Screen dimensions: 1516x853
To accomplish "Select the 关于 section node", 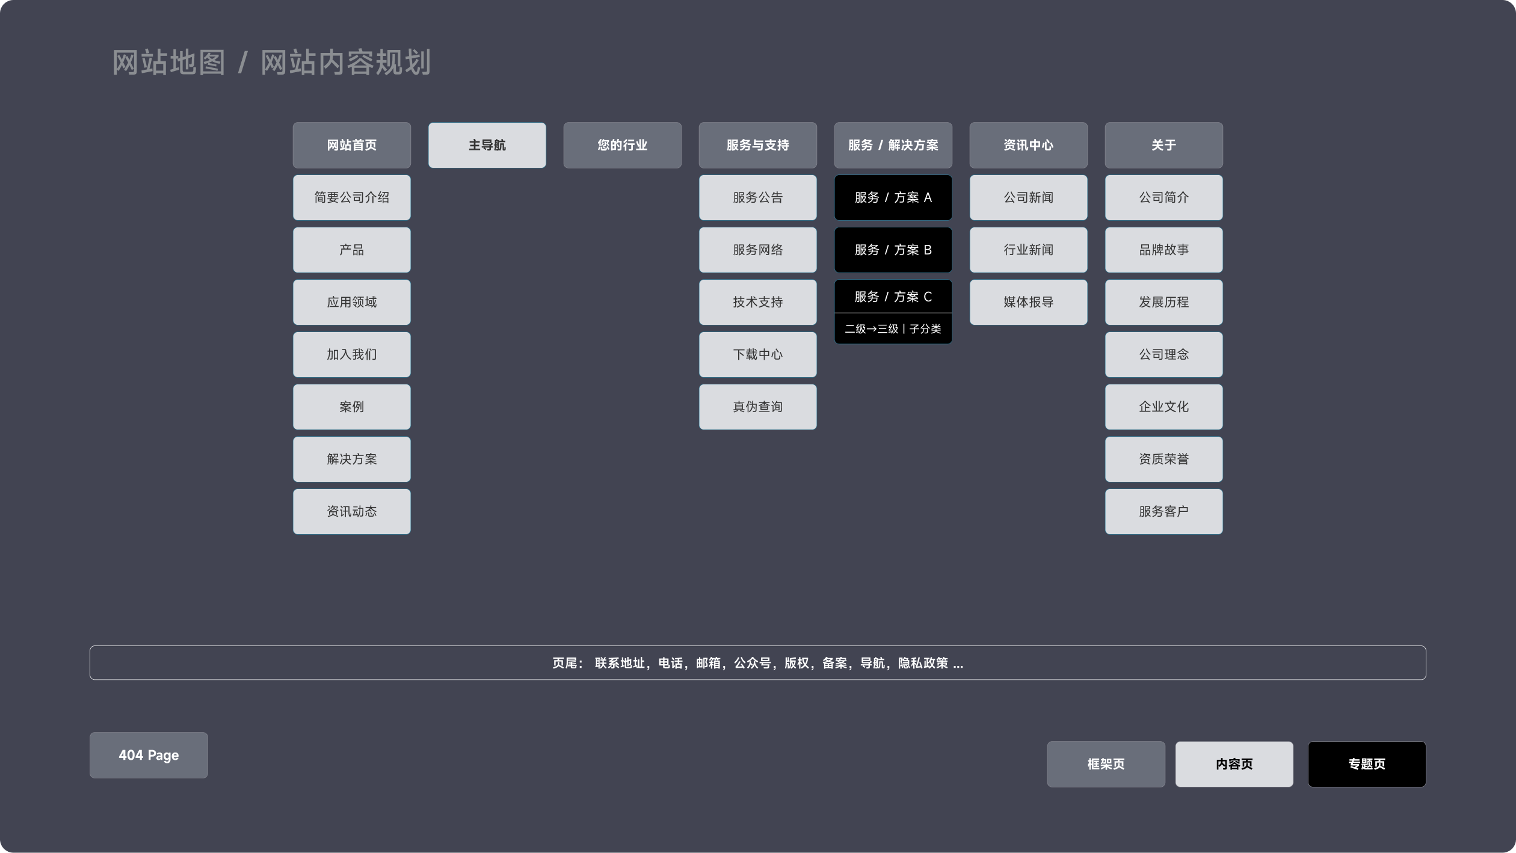I will click(1163, 145).
